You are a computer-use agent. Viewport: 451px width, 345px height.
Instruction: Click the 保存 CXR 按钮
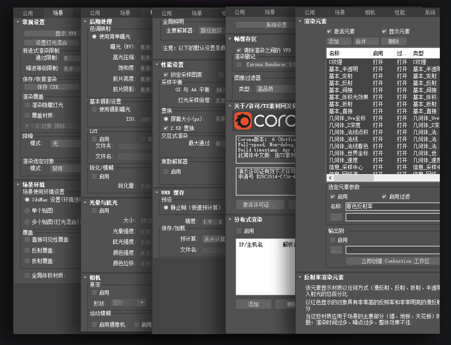tap(51, 87)
